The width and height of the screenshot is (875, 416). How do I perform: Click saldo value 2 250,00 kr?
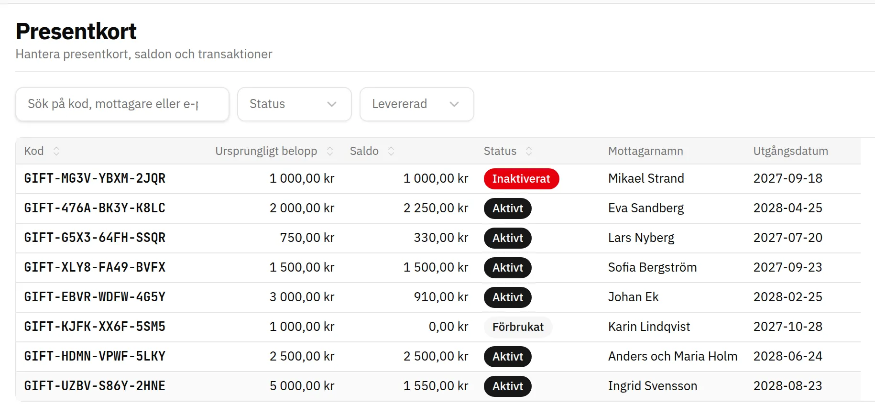pos(436,208)
